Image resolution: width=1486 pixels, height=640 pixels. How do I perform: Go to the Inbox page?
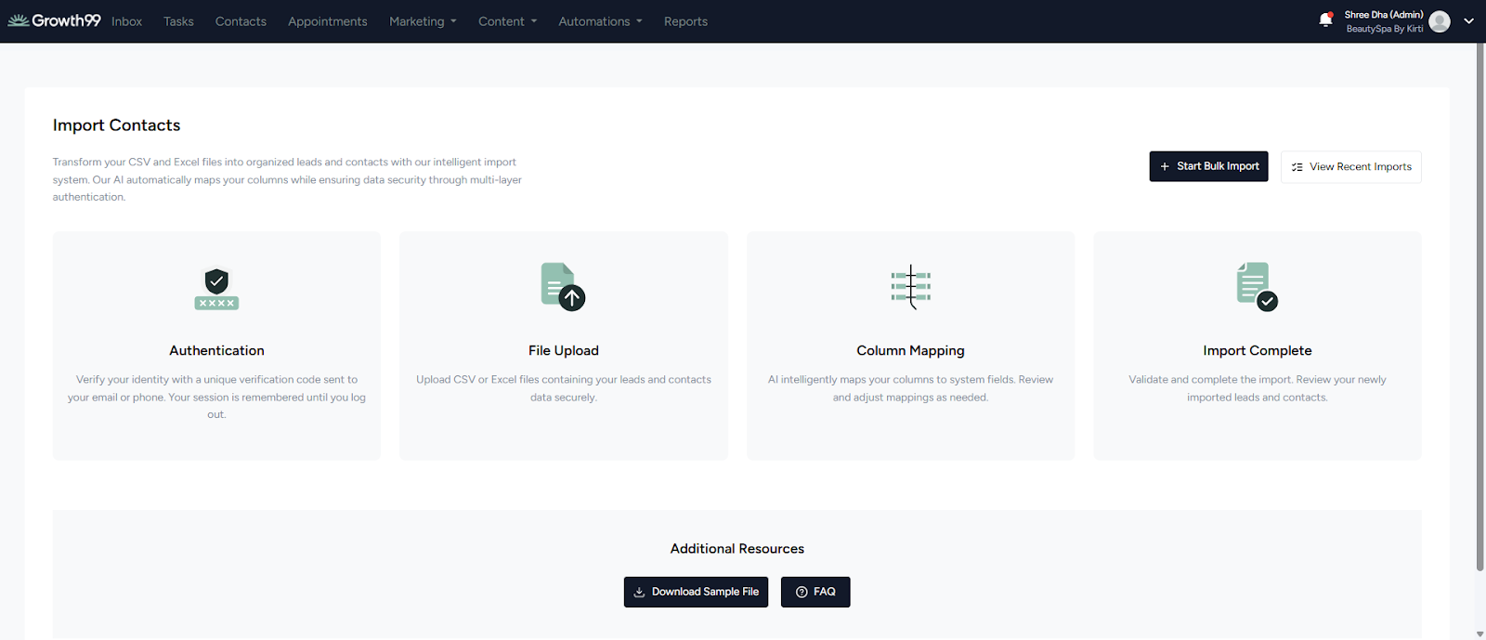pyautogui.click(x=126, y=21)
